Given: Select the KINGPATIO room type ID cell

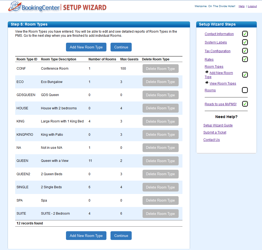Looking at the screenshot, I should (25, 135).
